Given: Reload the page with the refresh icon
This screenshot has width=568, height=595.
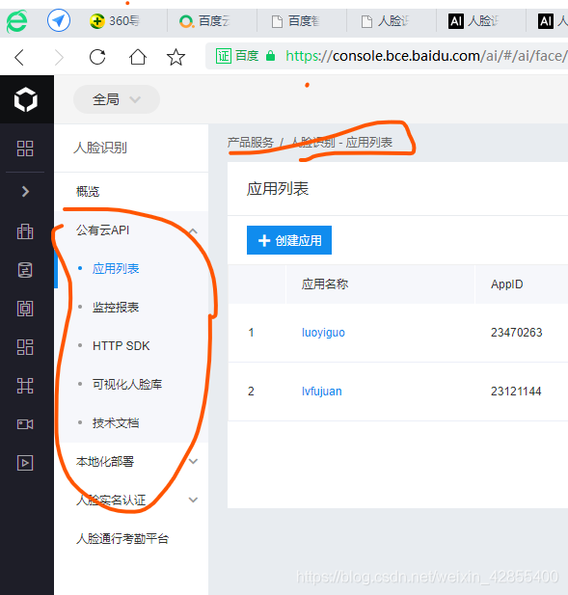Looking at the screenshot, I should [x=97, y=57].
